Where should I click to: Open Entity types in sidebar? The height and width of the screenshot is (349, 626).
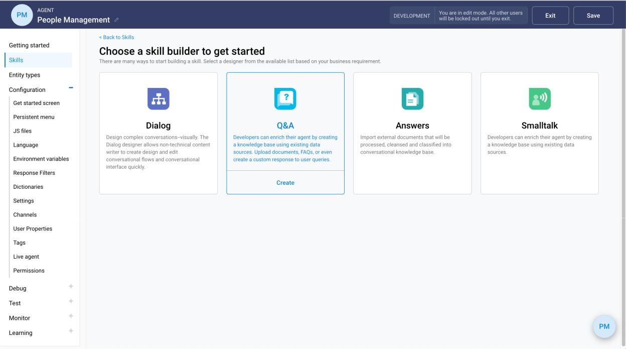pos(25,75)
